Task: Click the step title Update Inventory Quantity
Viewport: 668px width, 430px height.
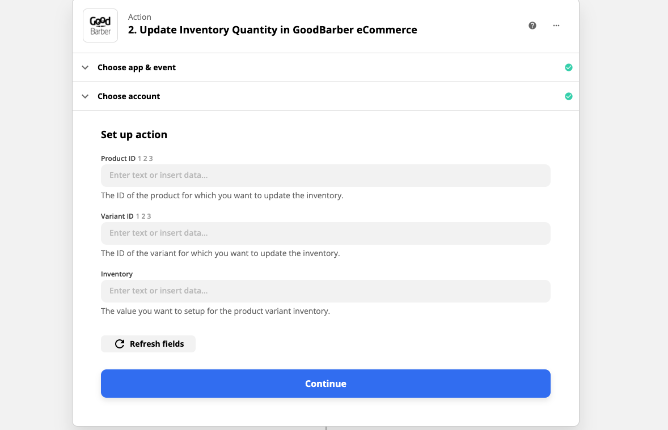Action: click(272, 30)
